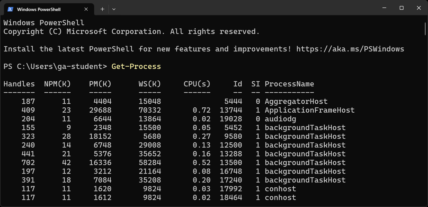Click conhost with Id 17992

coord(280,189)
